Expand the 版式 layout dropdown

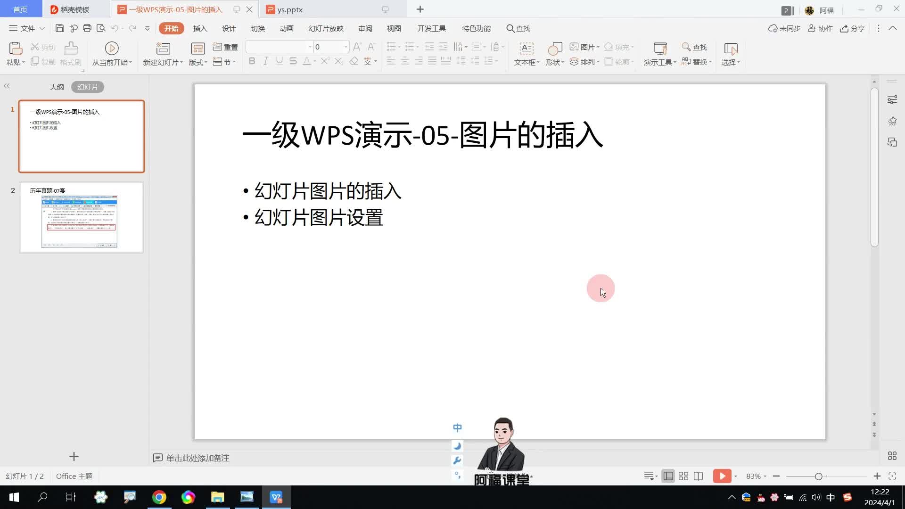pos(198,62)
